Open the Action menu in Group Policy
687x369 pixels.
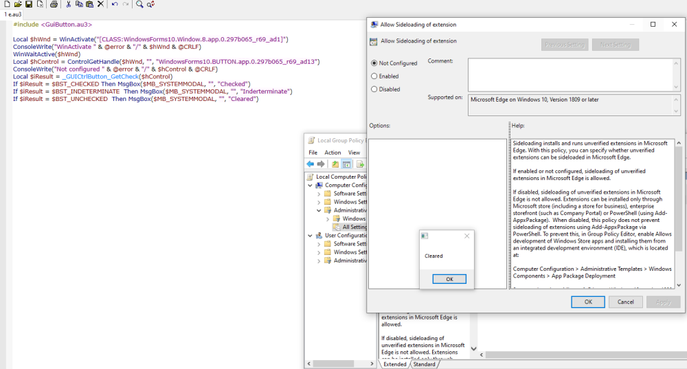pyautogui.click(x=333, y=153)
